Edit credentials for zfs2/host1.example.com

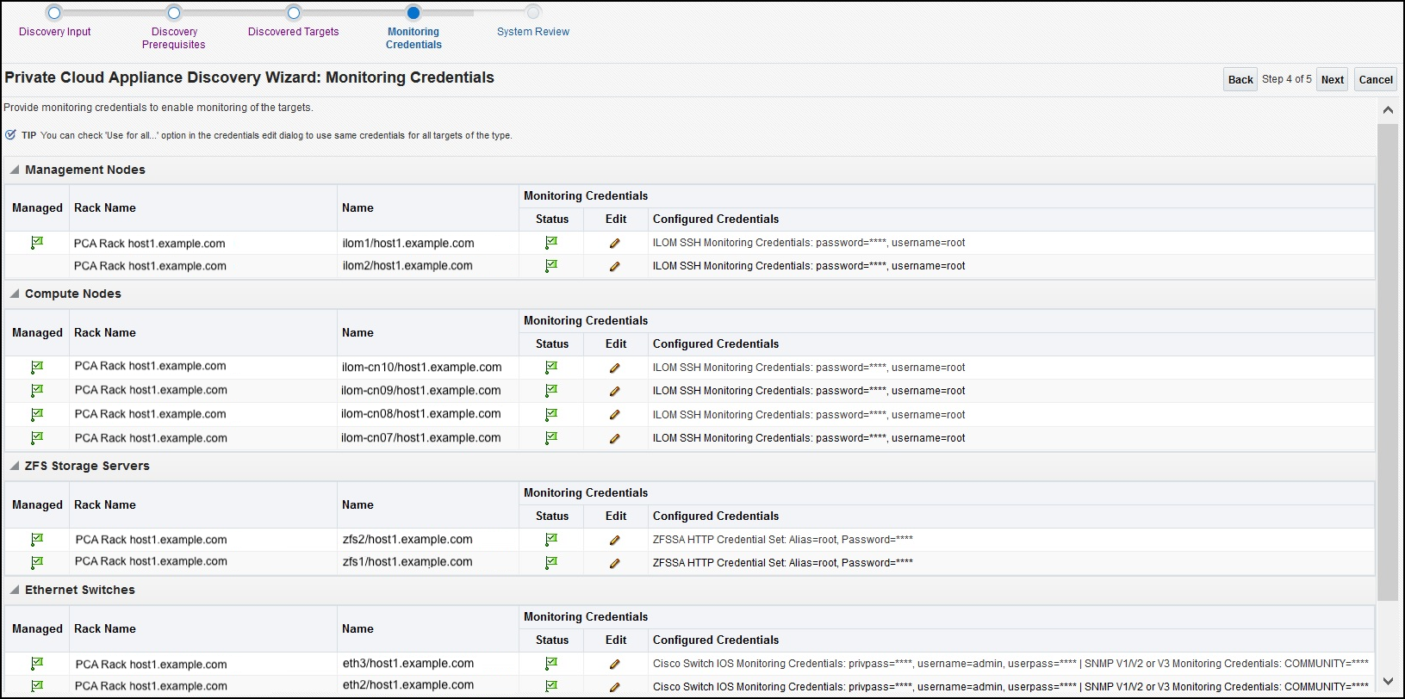[615, 540]
